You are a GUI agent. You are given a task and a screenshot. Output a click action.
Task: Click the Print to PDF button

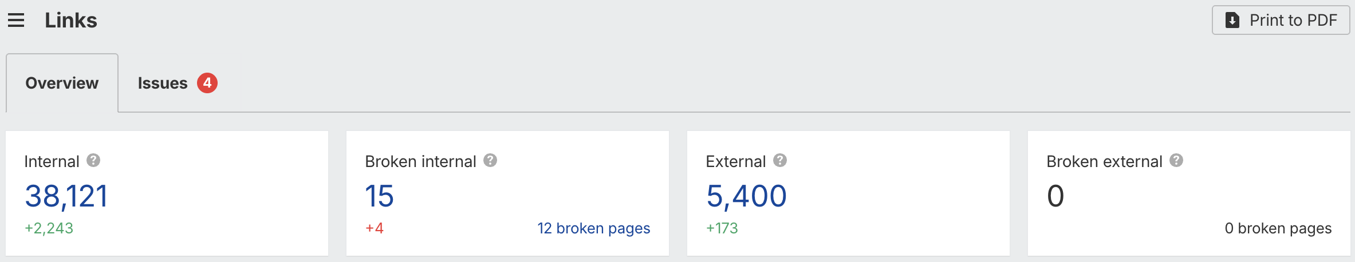1281,21
